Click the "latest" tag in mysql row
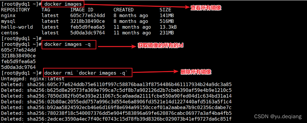This screenshot has height=123, width=307. coord(50,21)
